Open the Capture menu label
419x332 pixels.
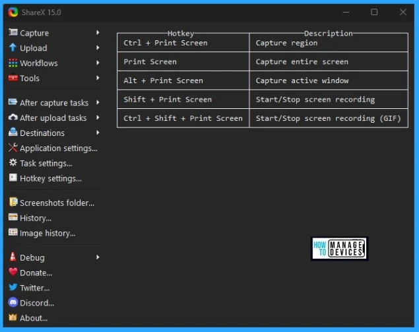[x=34, y=33]
